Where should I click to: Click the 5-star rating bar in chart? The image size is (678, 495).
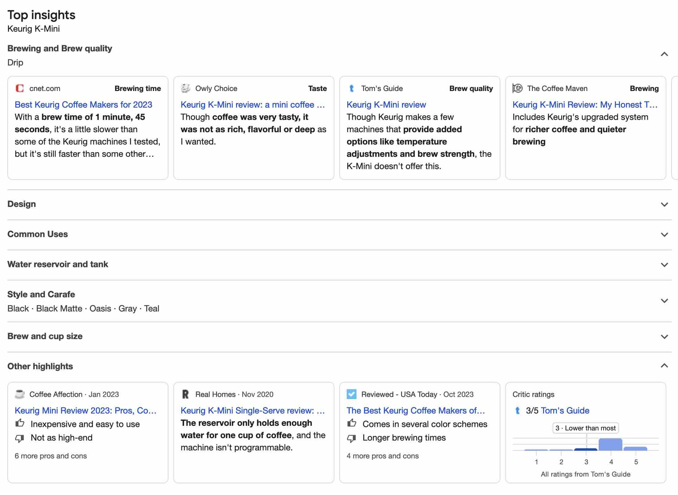click(x=635, y=449)
